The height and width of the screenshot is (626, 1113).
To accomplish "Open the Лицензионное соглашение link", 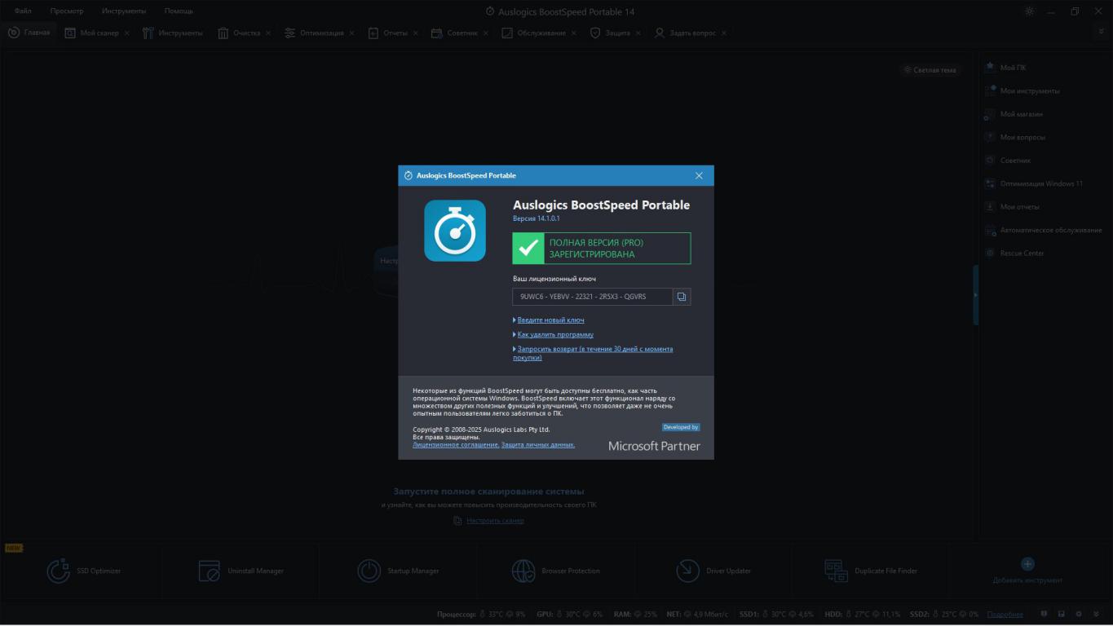I will [456, 445].
